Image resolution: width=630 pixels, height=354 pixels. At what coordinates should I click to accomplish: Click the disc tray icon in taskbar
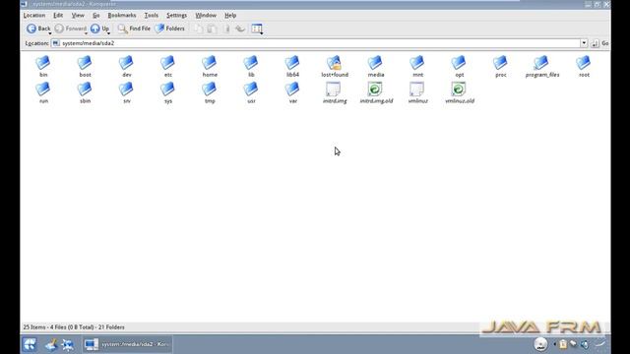540,344
